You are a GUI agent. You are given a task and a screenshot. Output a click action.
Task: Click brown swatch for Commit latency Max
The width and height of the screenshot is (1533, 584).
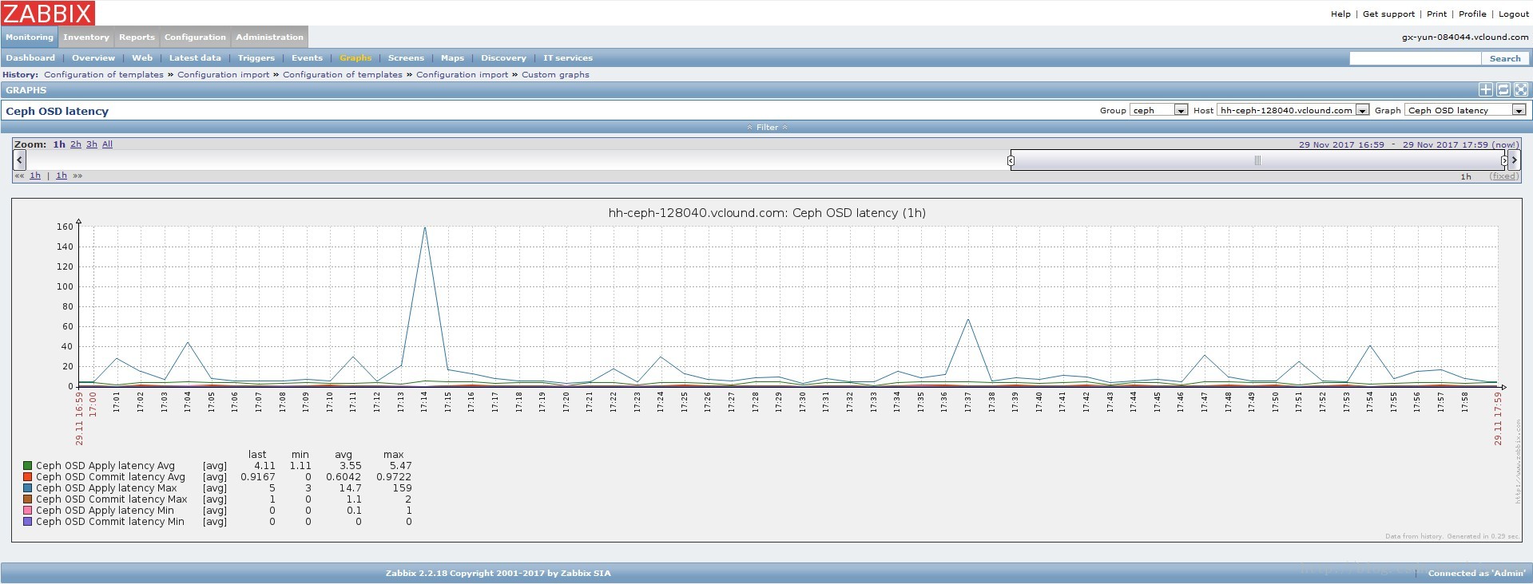(27, 499)
